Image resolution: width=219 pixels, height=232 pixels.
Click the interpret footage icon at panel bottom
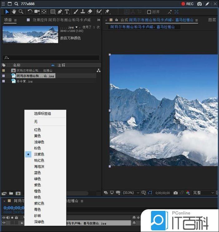click(4, 193)
